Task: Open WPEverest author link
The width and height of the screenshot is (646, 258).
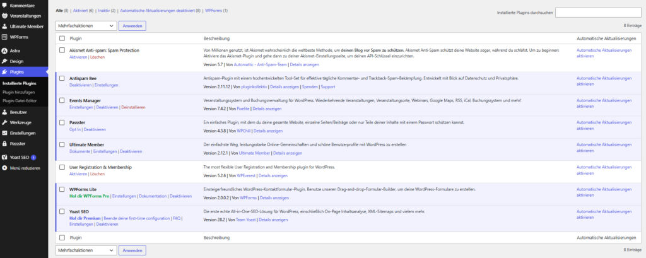Action: [x=247, y=176]
